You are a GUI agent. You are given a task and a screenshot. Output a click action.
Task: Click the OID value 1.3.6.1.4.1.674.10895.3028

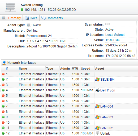click(x=46, y=41)
